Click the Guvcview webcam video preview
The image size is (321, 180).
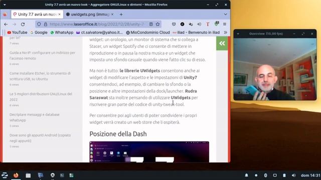[x=275, y=69]
